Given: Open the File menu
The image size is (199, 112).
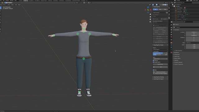Looking at the screenshot, I should 1,1.
